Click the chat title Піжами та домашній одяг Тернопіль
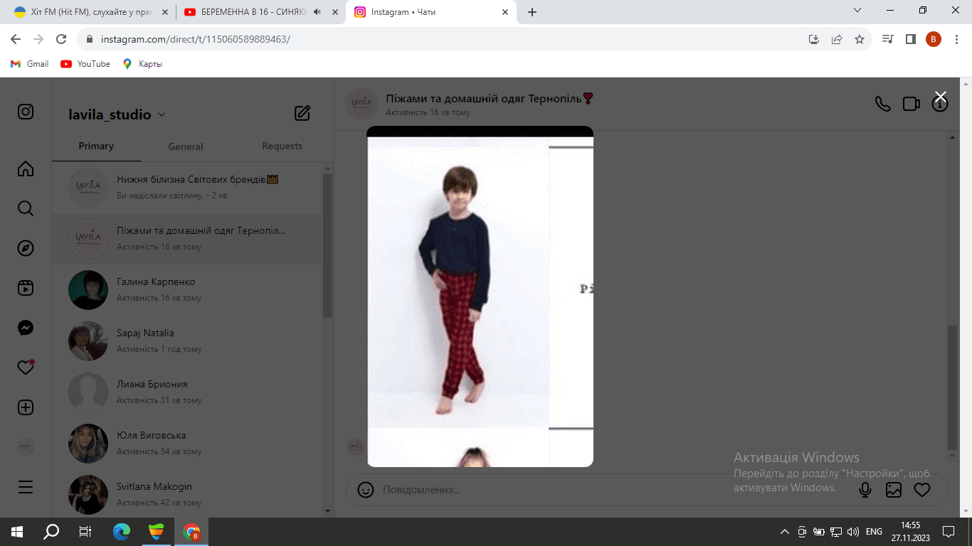Viewport: 972px width, 546px height. (x=490, y=98)
